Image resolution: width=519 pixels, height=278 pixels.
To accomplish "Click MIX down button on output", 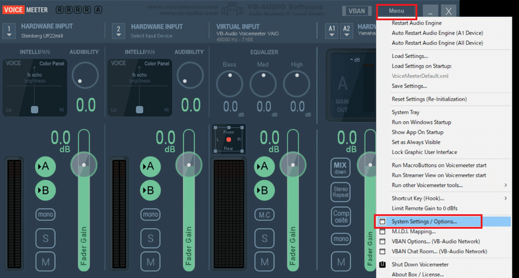I will [x=340, y=168].
